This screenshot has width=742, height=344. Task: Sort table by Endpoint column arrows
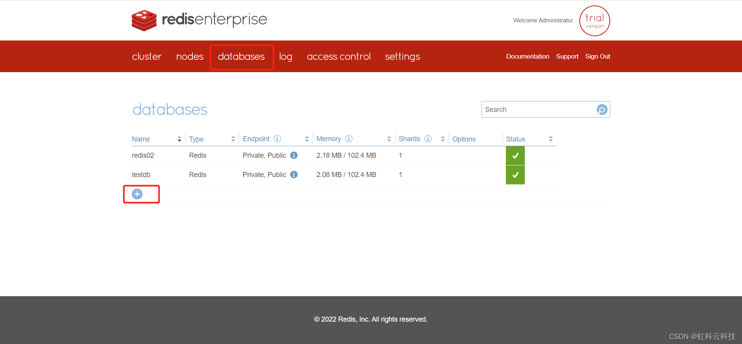click(307, 139)
